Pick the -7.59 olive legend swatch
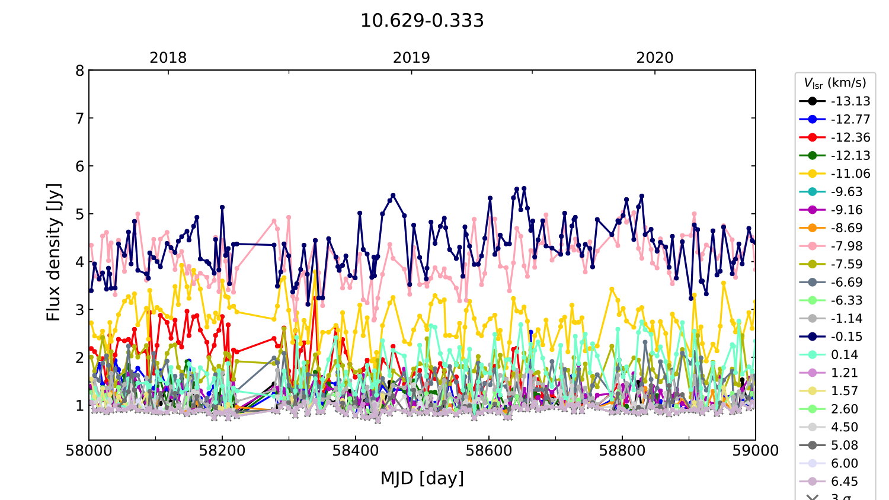Image resolution: width=889 pixels, height=500 pixels. click(813, 264)
